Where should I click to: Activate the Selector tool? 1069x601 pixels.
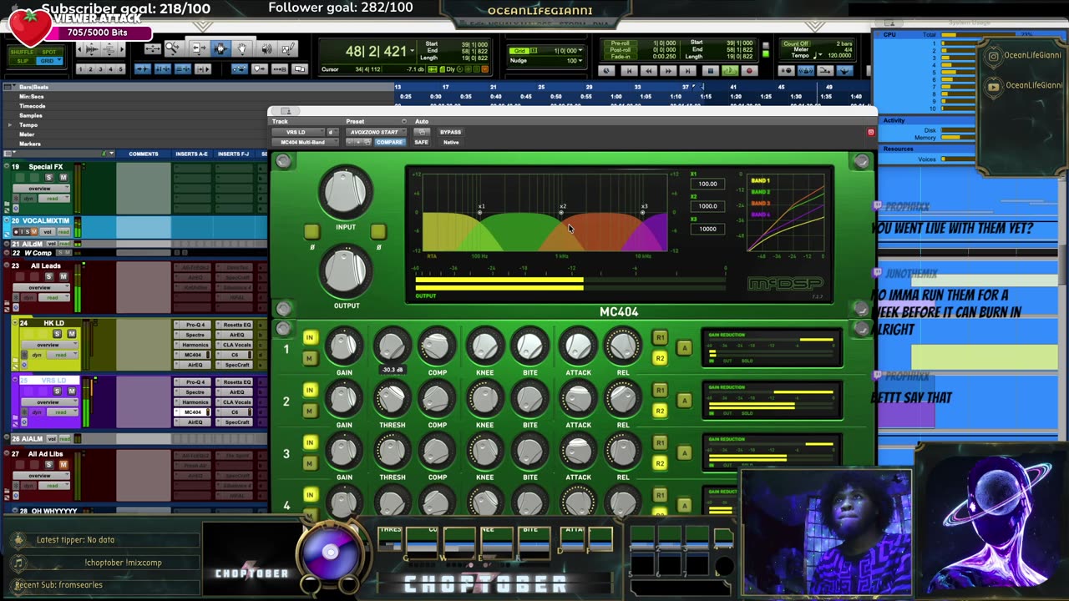pos(220,49)
